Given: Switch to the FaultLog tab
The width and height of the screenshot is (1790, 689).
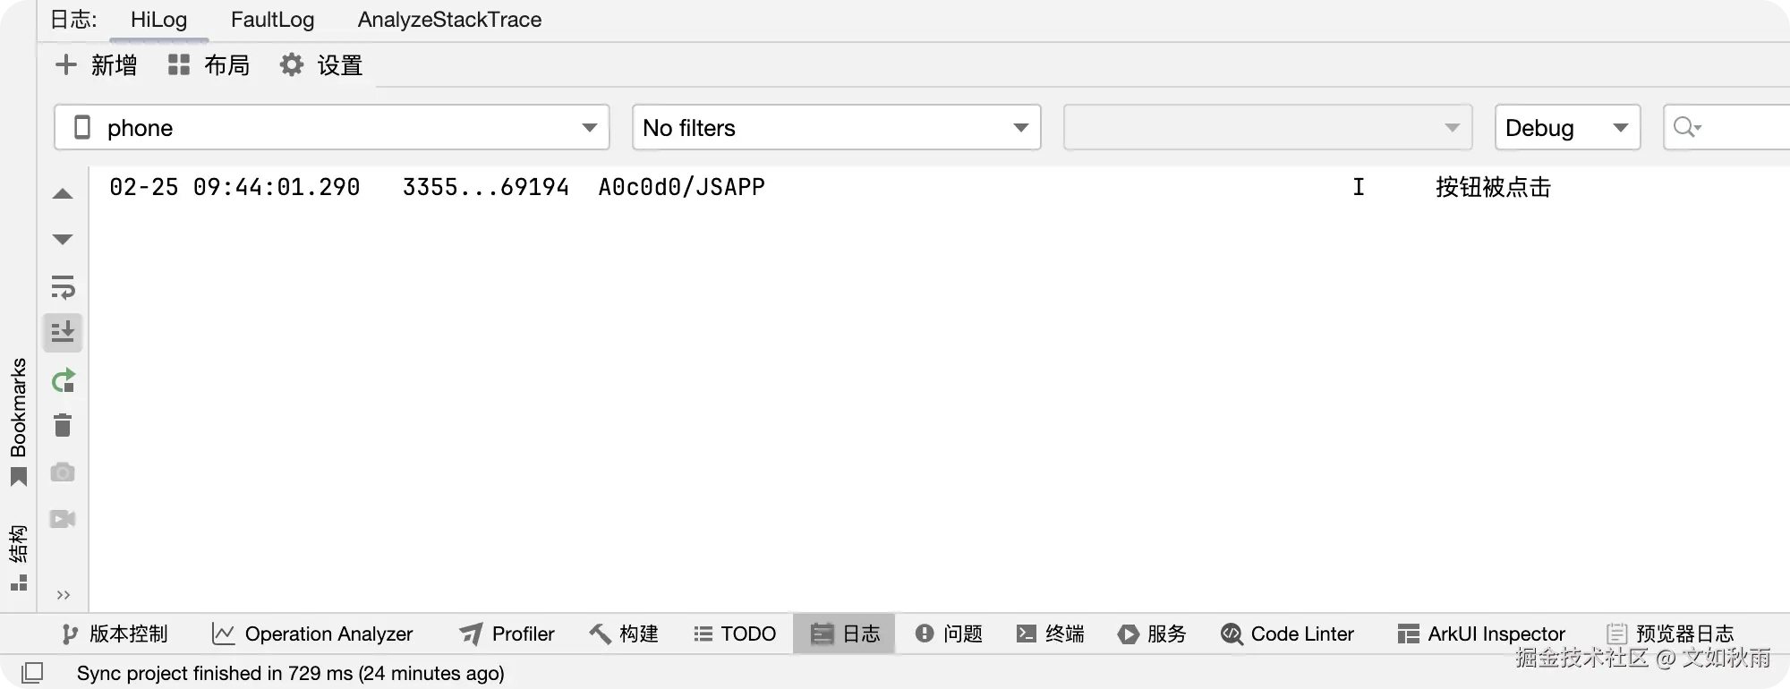Looking at the screenshot, I should pyautogui.click(x=272, y=20).
